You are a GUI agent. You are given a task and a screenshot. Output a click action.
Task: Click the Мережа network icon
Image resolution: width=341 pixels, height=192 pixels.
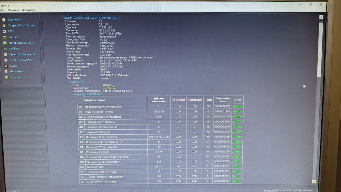coord(6,77)
